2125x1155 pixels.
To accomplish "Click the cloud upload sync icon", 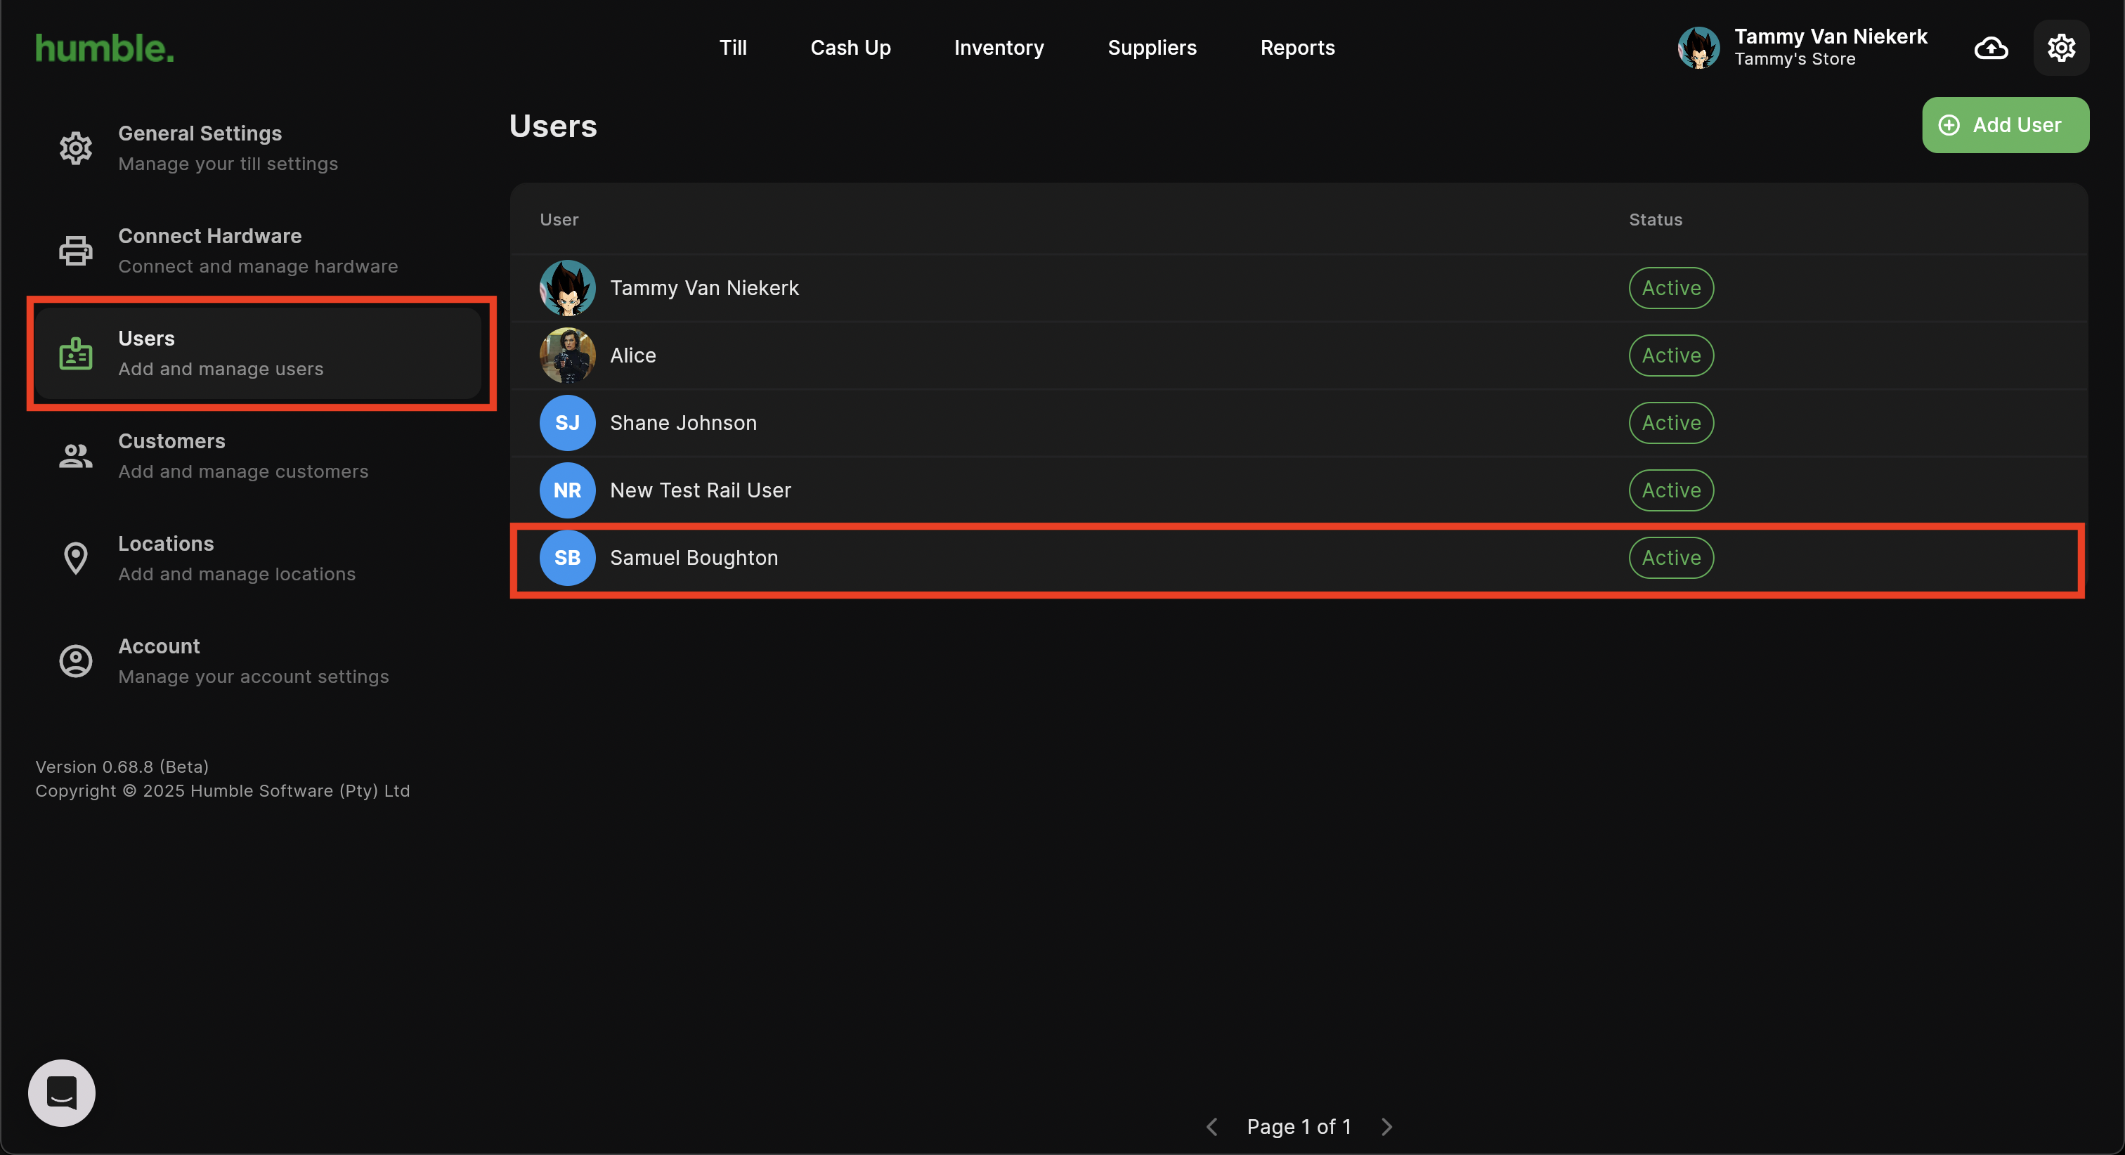I will pos(1991,48).
